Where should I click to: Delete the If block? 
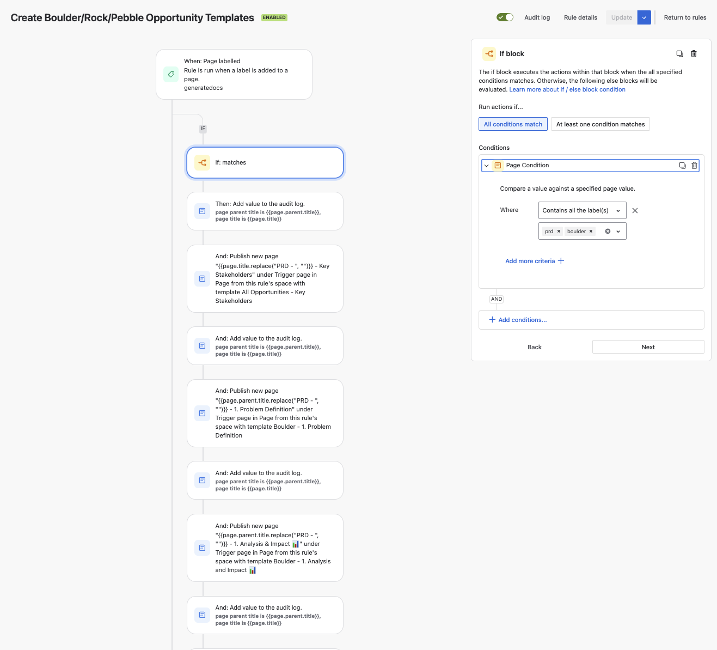(694, 53)
